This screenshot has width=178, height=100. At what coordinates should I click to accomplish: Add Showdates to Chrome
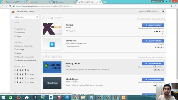point(153,41)
